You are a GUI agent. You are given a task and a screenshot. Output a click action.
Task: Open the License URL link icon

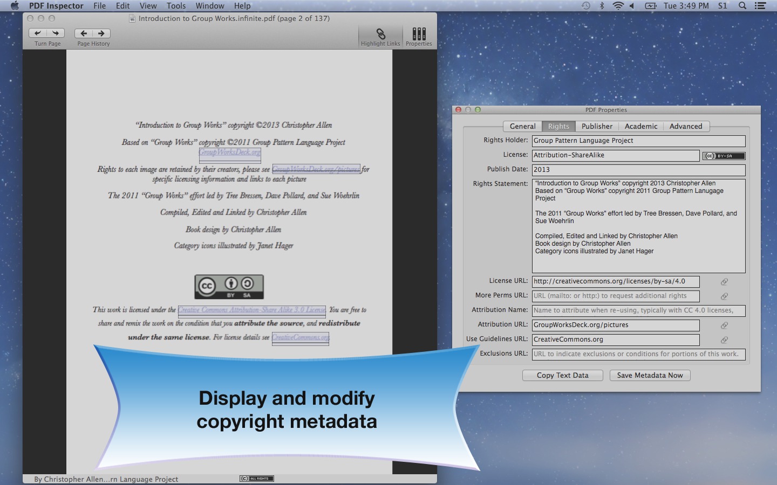724,281
